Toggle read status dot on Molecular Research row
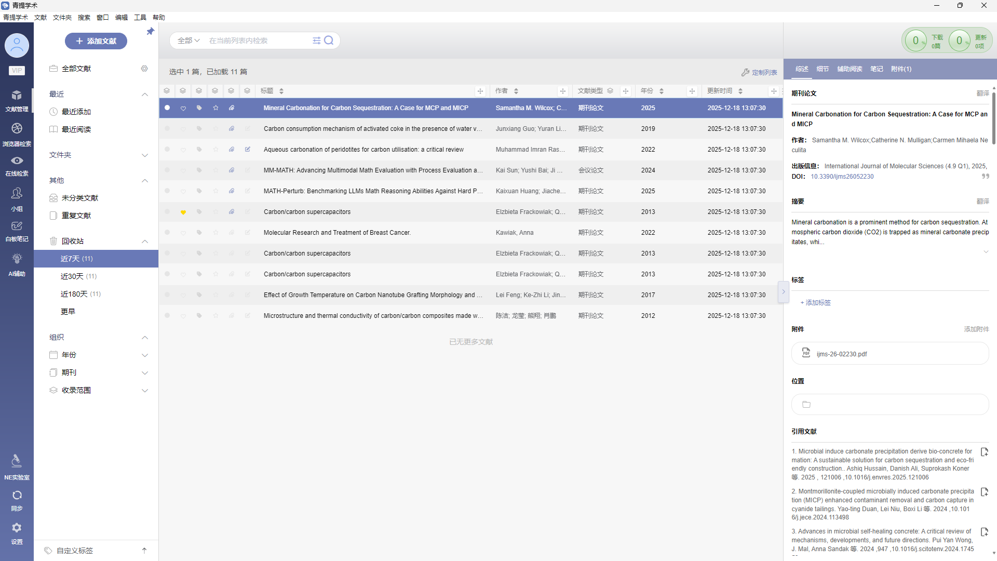 point(167,233)
